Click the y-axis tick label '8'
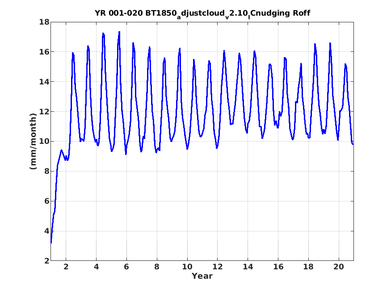Image resolution: width=391 pixels, height=293 pixels. click(x=46, y=172)
